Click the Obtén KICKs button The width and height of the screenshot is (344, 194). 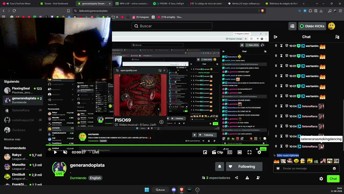tap(312, 26)
